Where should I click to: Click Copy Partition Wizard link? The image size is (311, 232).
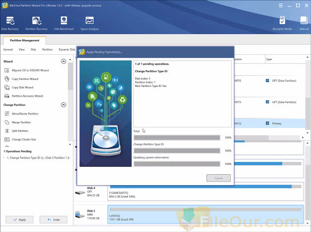tap(25, 79)
